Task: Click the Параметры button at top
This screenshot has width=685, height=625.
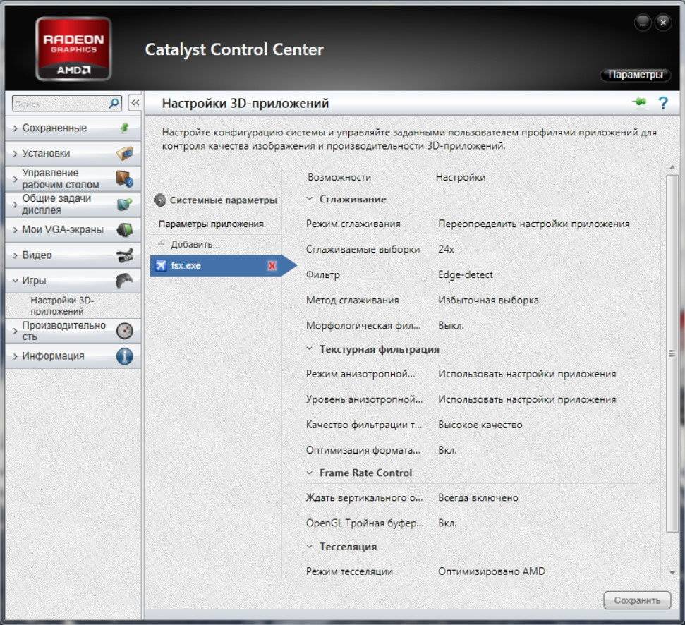Action: coord(635,74)
